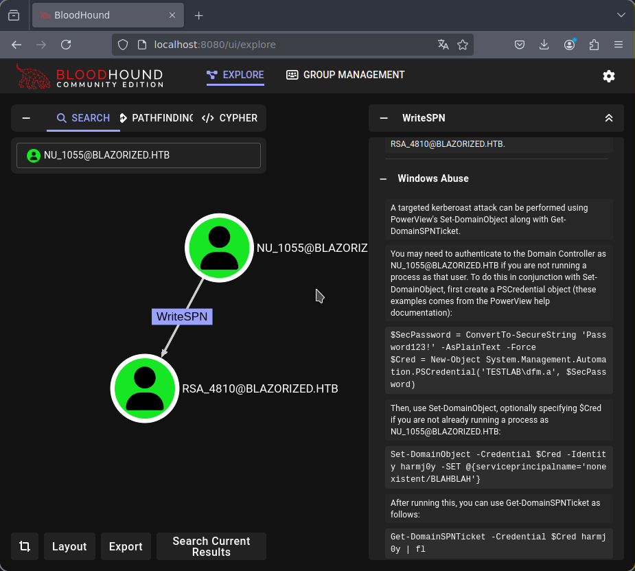
Task: Open the downloads arrow icon
Action: [544, 45]
